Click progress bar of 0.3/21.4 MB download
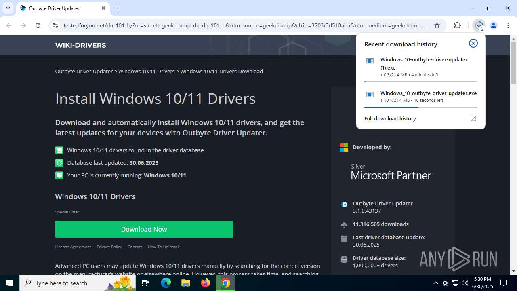This screenshot has width=517, height=291. click(421, 82)
